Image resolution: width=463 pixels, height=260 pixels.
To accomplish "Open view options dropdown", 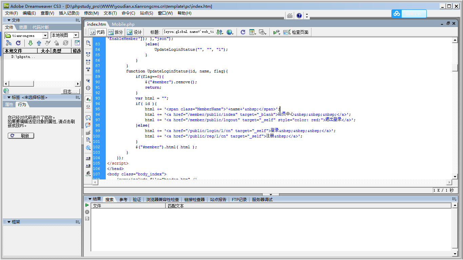I will [x=253, y=32].
